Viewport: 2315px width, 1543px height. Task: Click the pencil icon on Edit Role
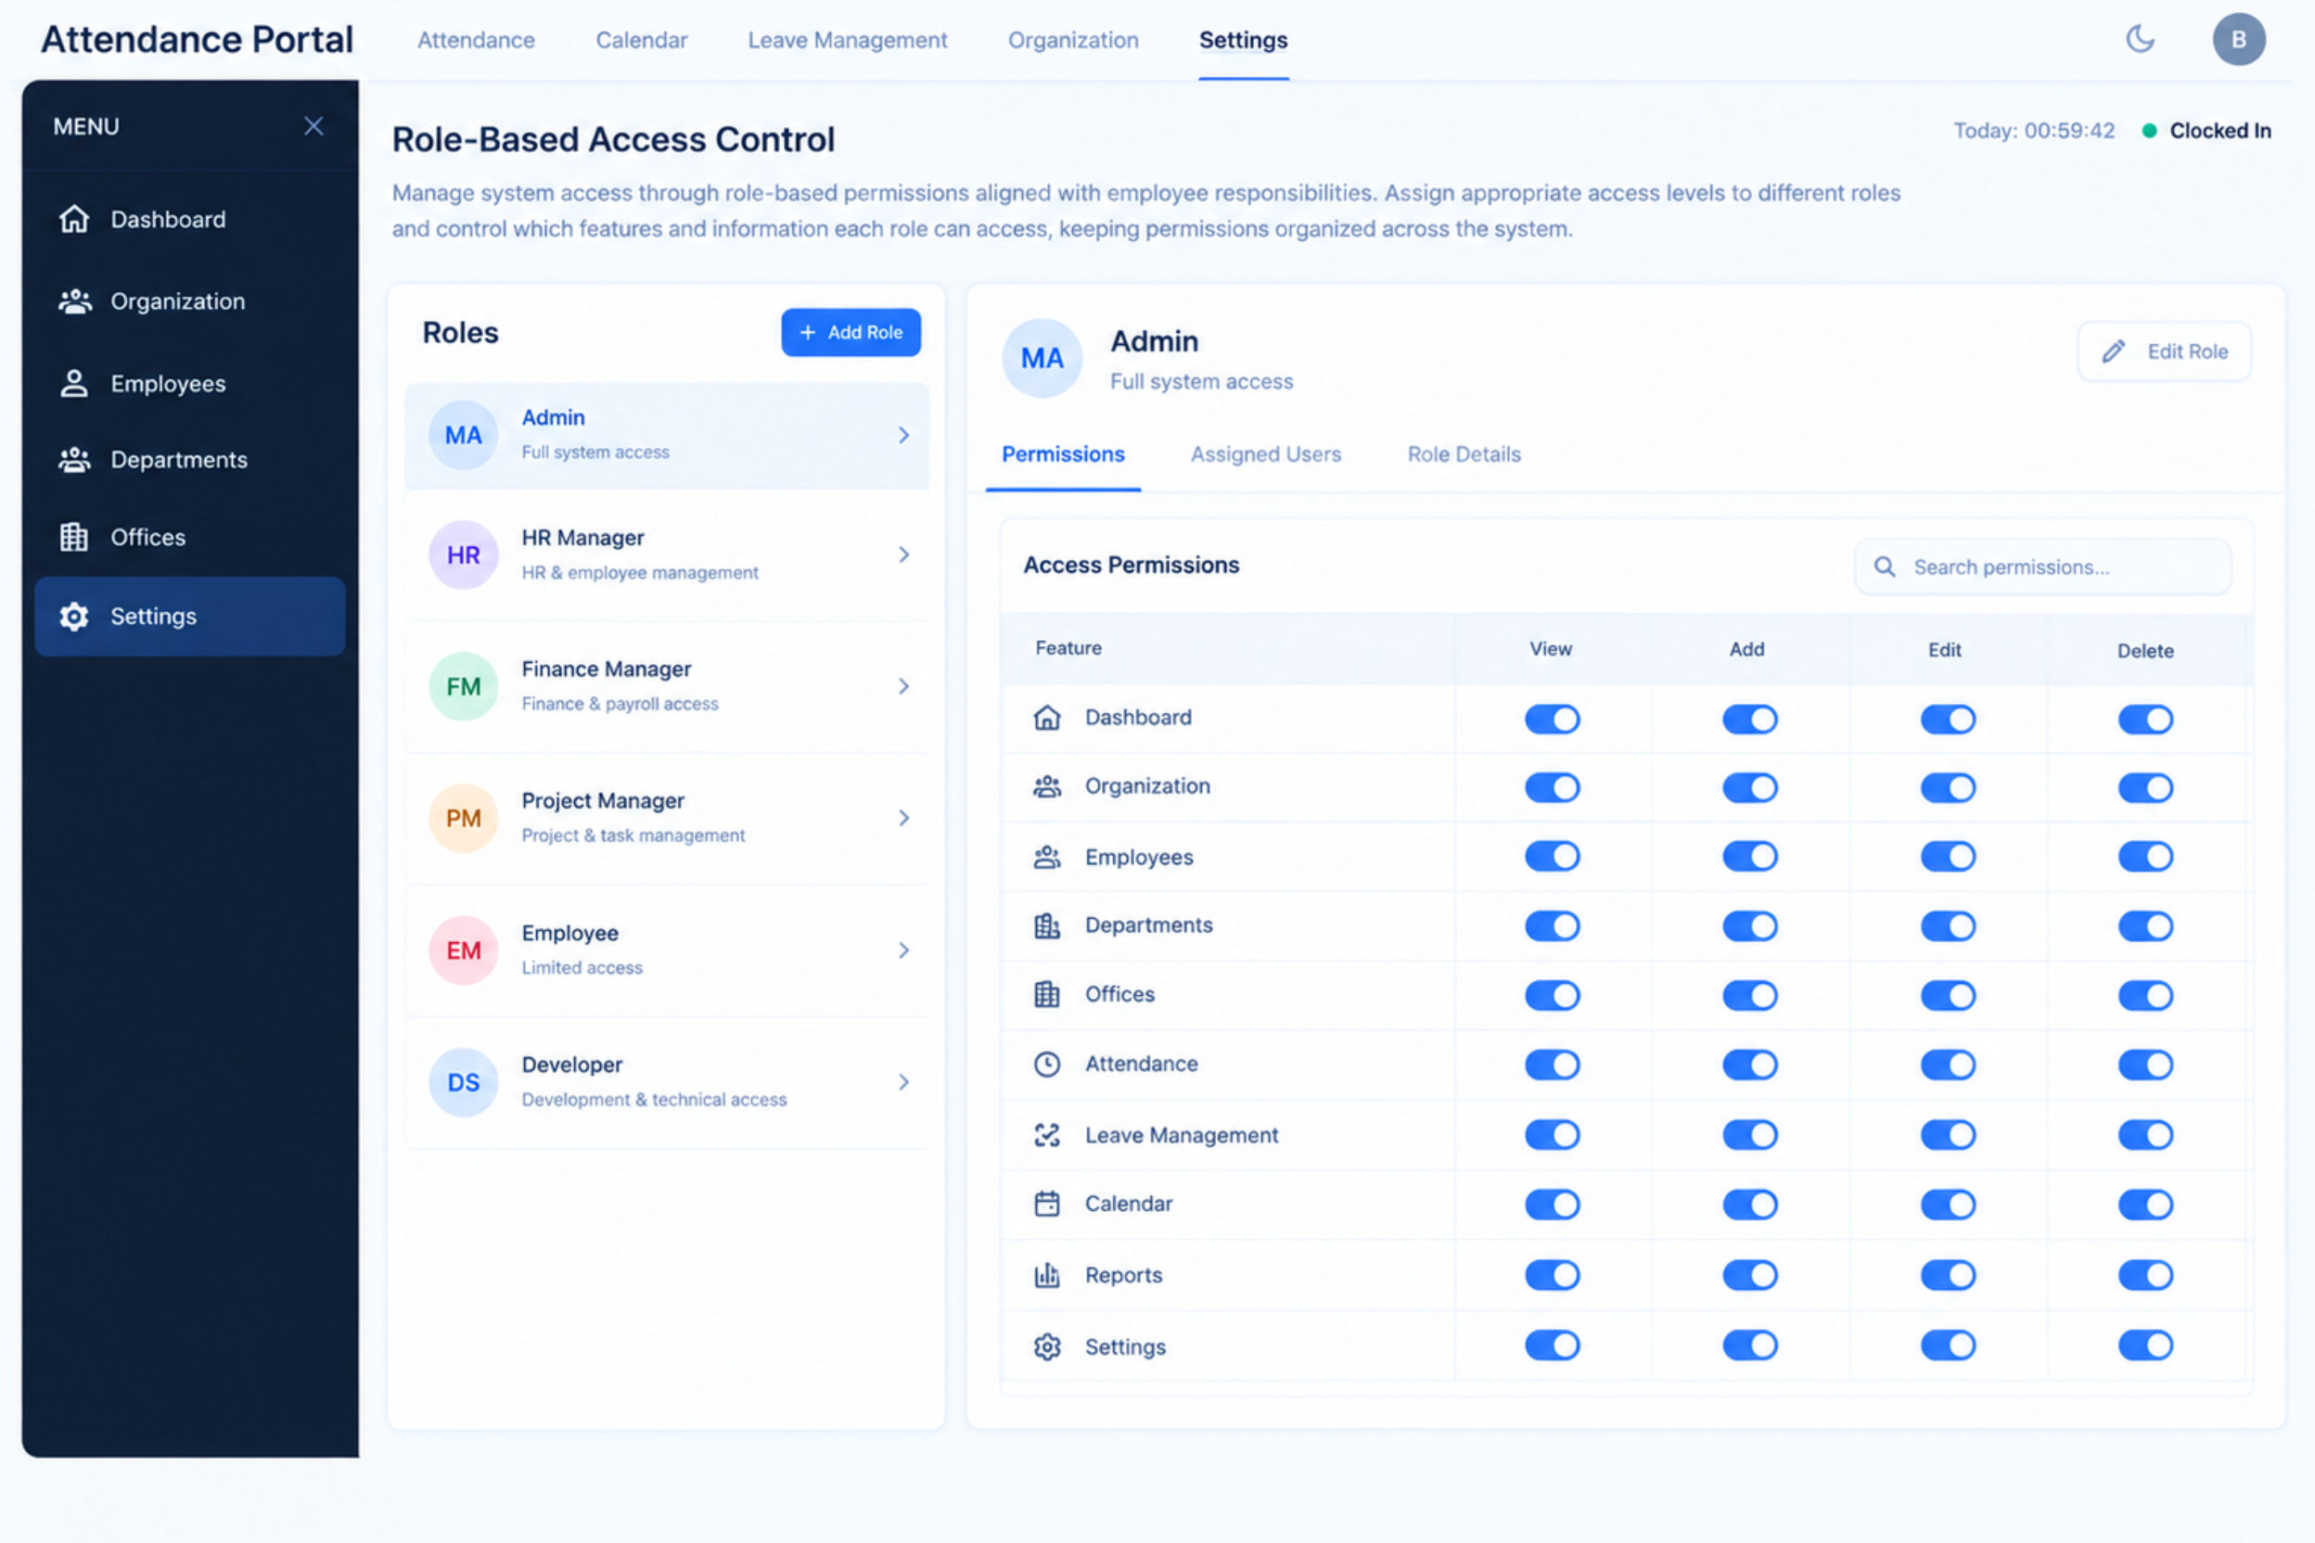[x=2113, y=351]
